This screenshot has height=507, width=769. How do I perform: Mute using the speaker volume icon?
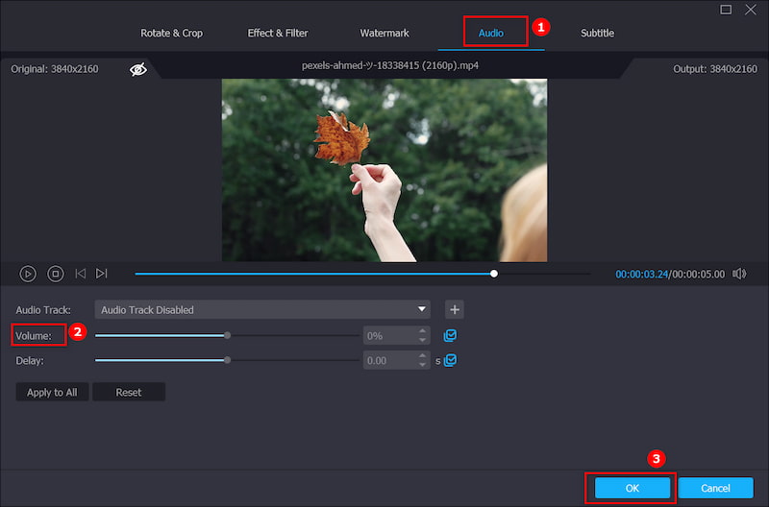pyautogui.click(x=738, y=274)
